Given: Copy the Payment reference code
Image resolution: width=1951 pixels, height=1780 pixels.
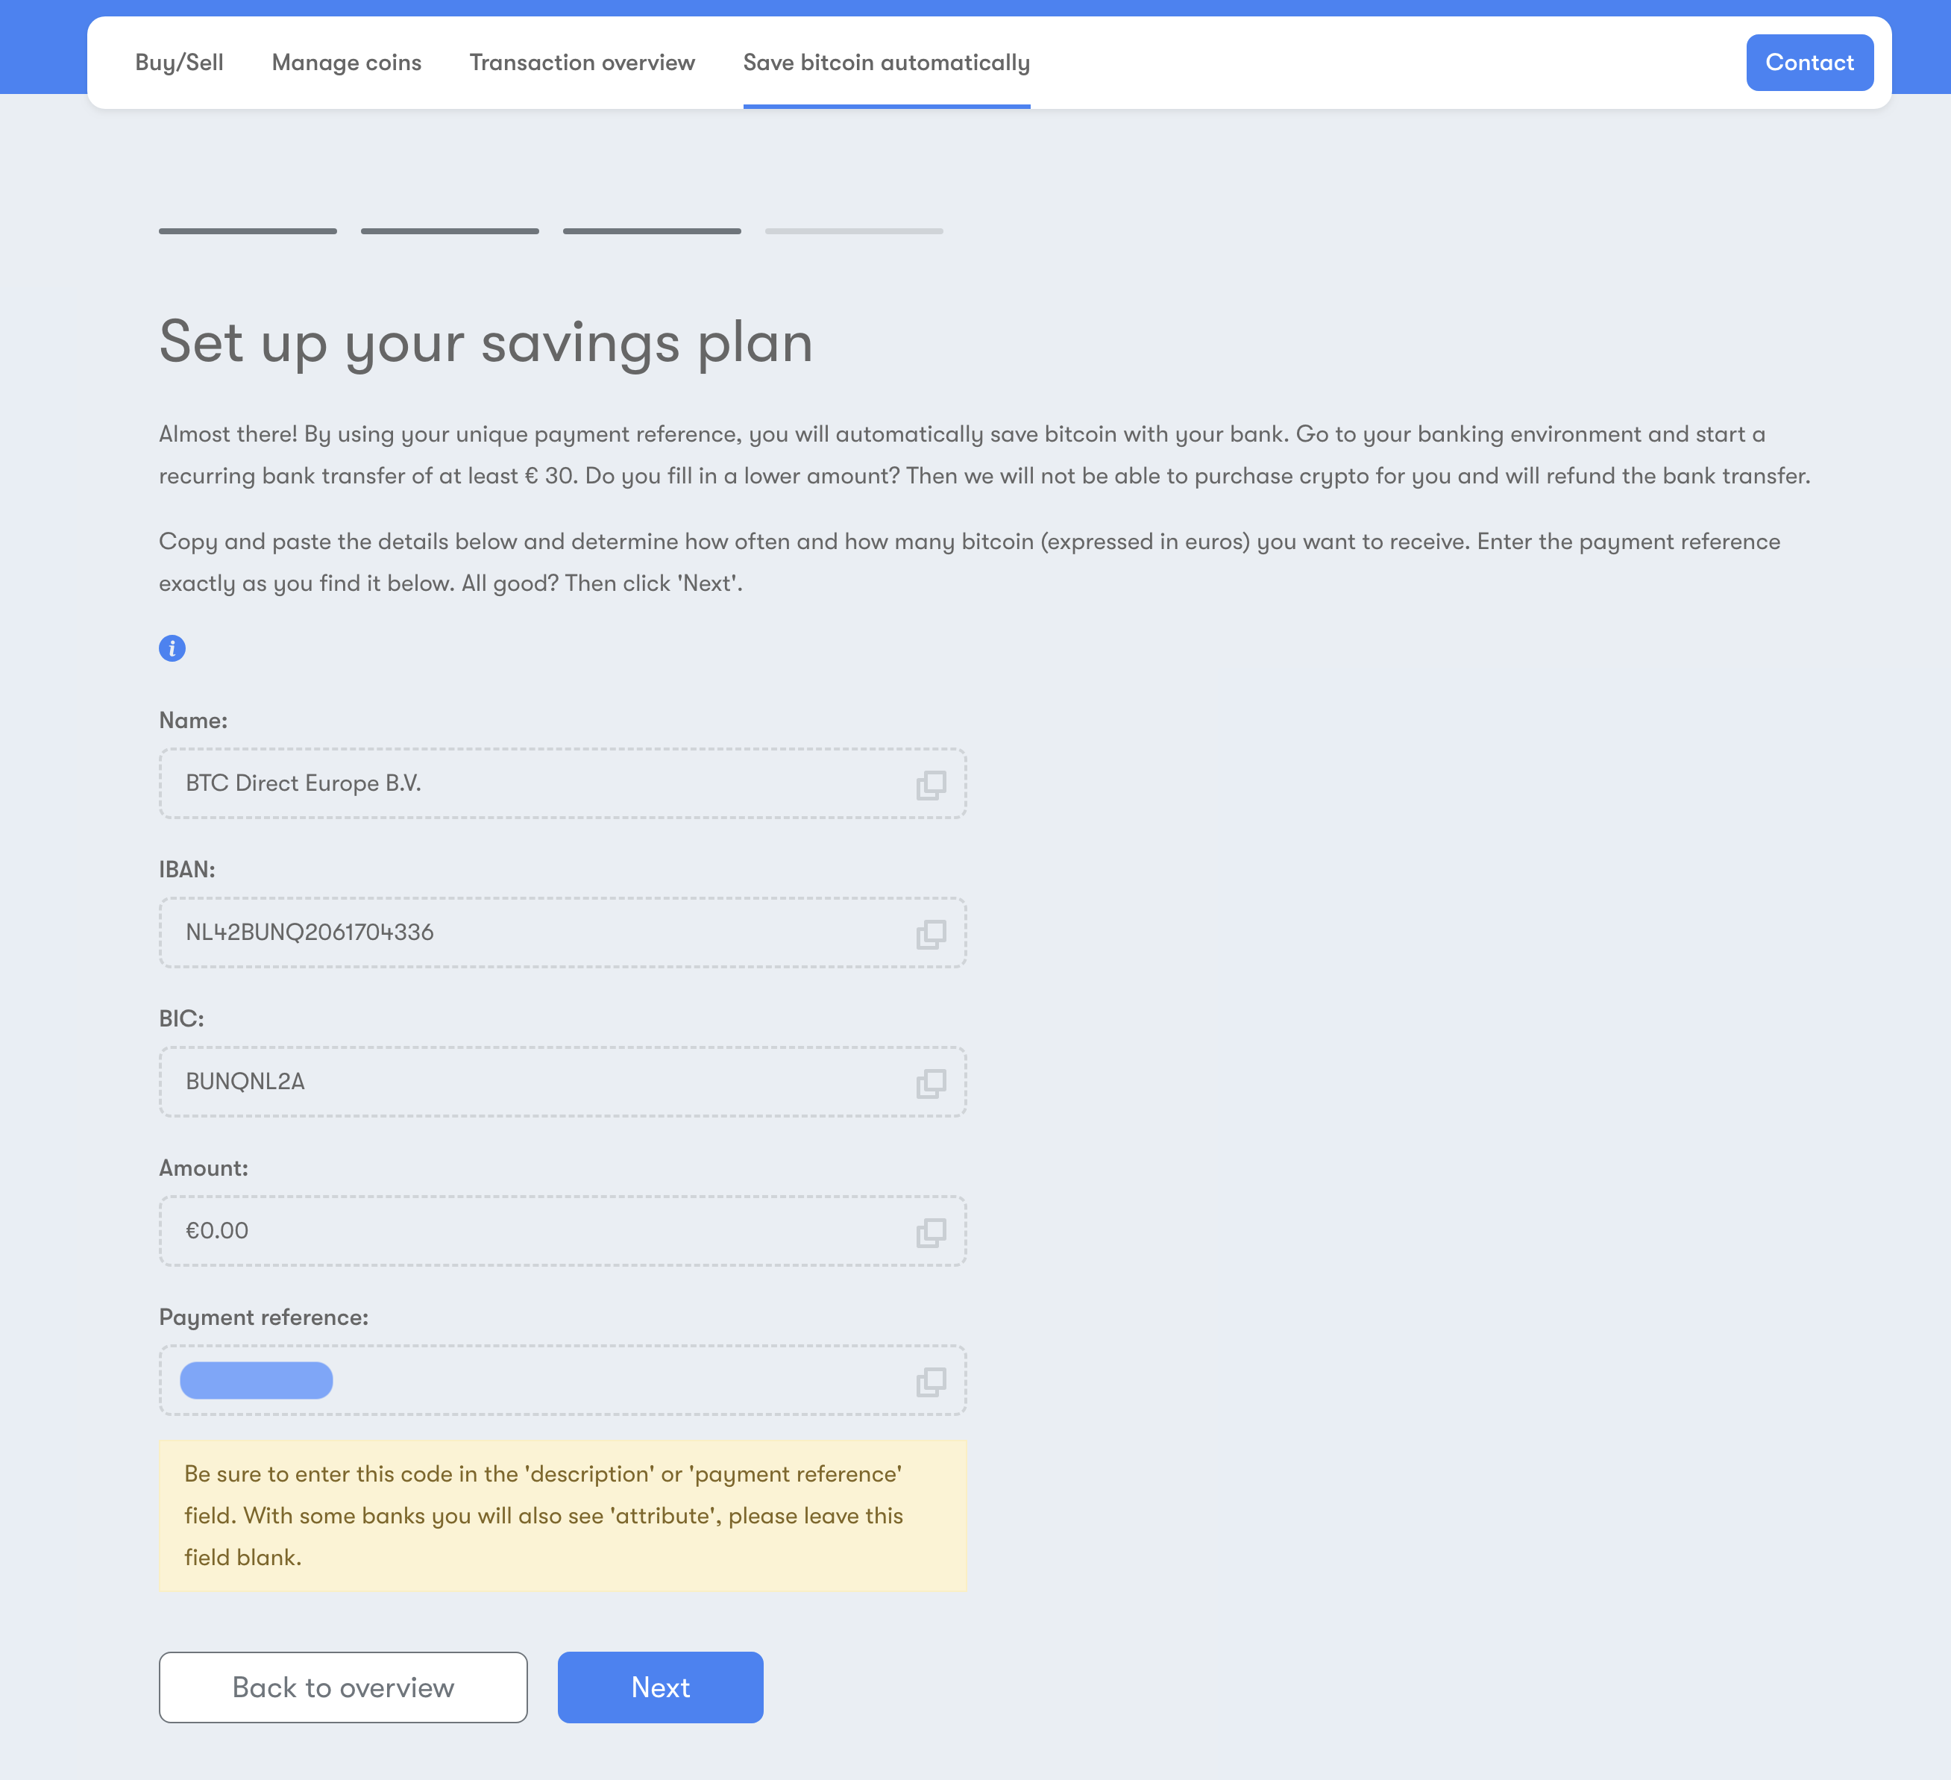Looking at the screenshot, I should [931, 1380].
